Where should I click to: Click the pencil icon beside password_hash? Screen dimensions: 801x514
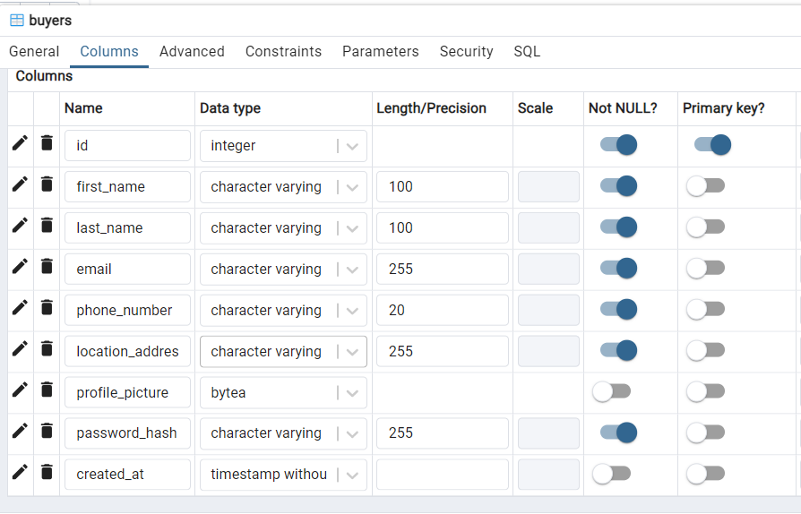click(20, 431)
